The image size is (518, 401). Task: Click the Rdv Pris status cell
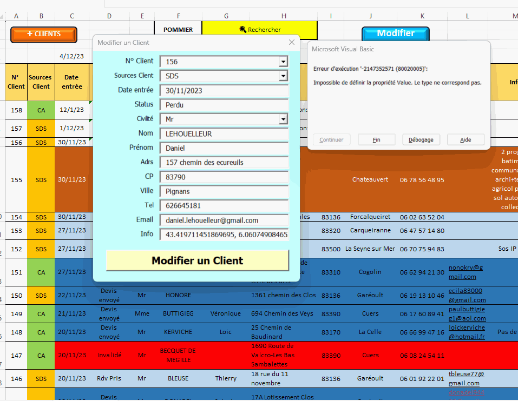pos(109,378)
